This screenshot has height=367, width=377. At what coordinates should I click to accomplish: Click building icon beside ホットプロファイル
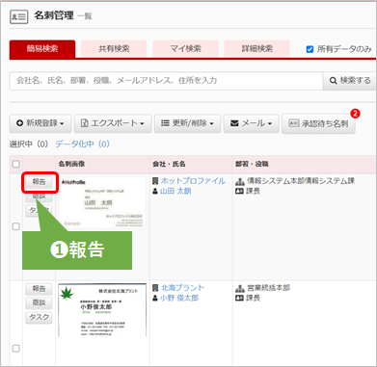[x=155, y=181]
